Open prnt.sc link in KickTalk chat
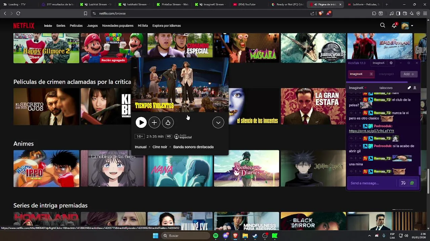The image size is (430, 241). point(372,131)
